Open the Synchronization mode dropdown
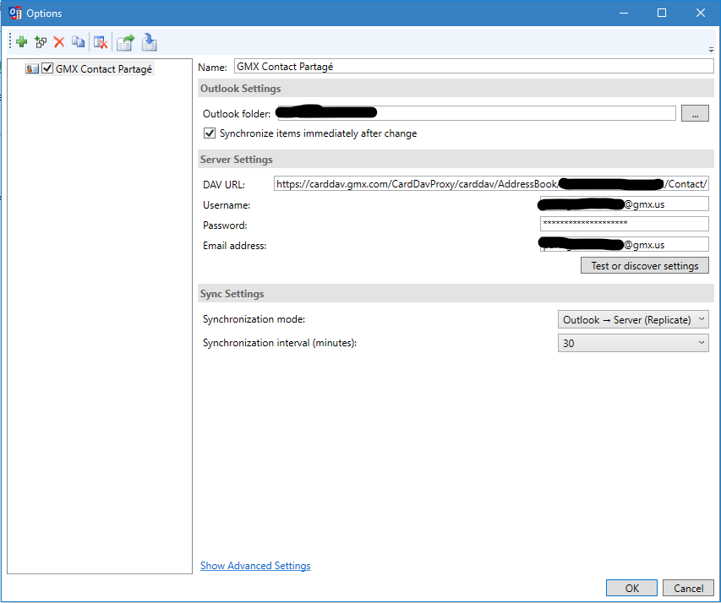The width and height of the screenshot is (721, 603). point(699,318)
